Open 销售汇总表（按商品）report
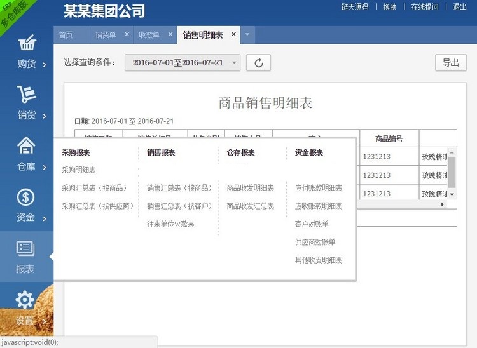Screen dimensions: 477x348 click(179, 188)
